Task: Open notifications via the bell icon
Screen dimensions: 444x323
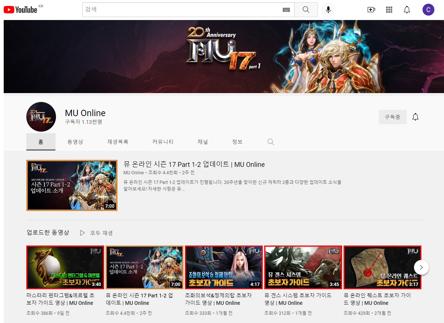Action: [407, 10]
